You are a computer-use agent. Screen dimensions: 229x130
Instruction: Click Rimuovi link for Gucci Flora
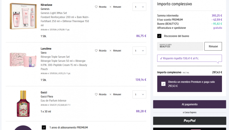click(x=117, y=95)
